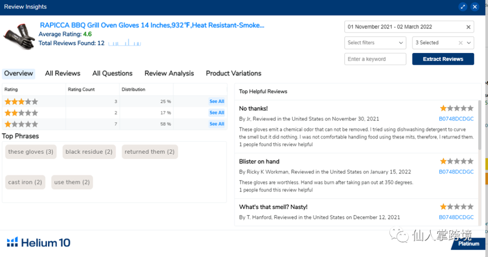Open the date range picker field

[404, 27]
